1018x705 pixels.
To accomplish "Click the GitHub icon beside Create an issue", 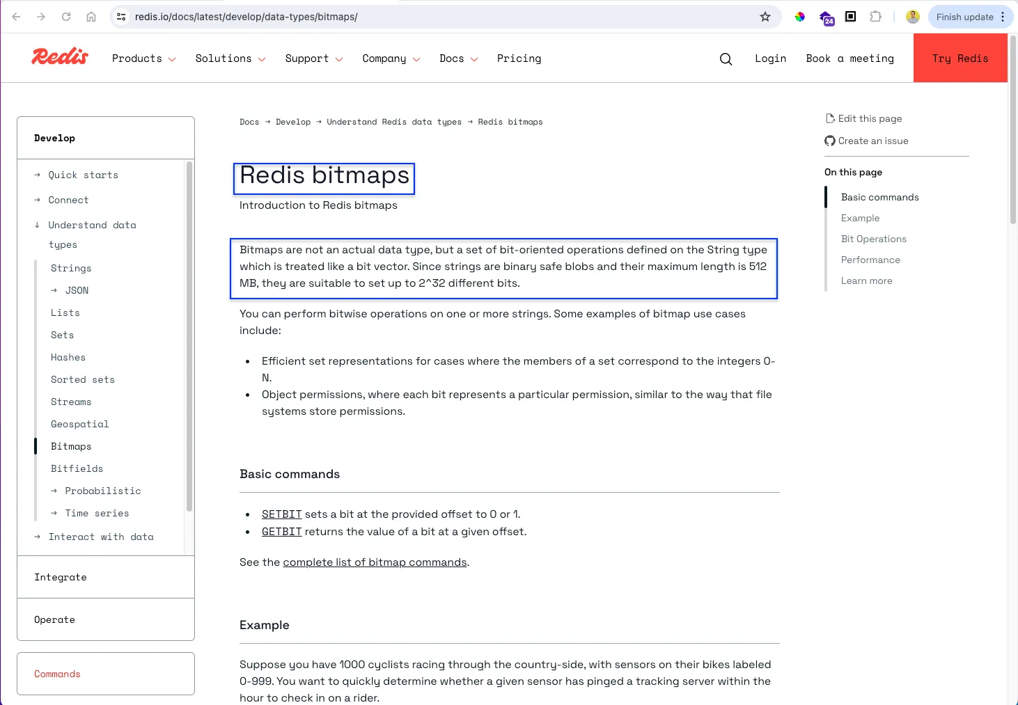I will pos(830,141).
